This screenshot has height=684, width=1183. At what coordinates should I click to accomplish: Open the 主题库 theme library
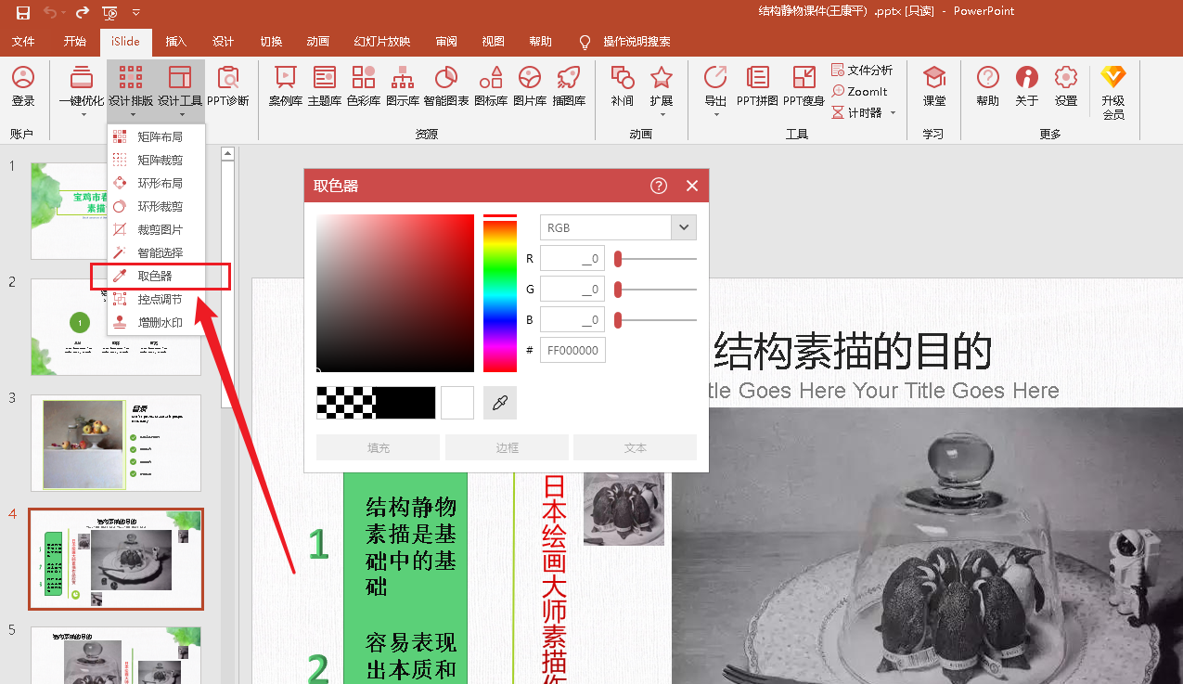pos(325,86)
